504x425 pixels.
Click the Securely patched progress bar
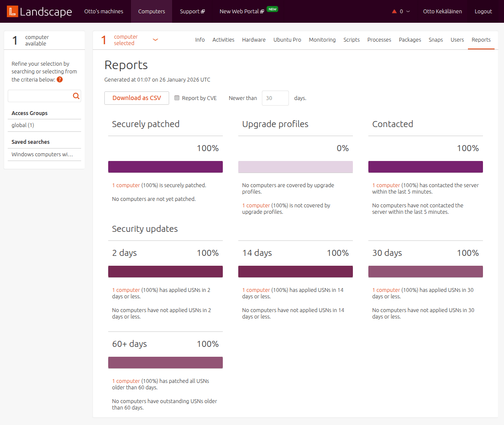click(165, 167)
